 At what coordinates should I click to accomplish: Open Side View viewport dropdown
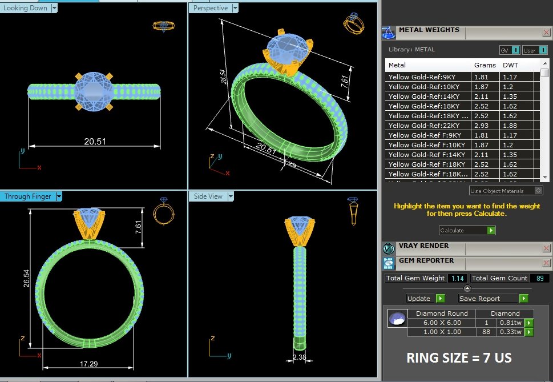click(231, 196)
